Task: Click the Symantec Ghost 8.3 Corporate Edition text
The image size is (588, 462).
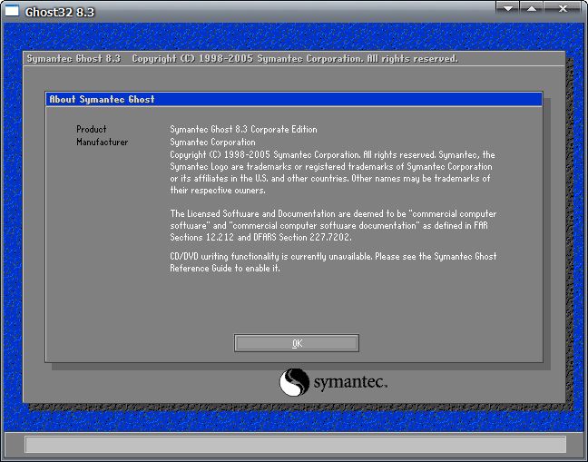Action: click(243, 130)
